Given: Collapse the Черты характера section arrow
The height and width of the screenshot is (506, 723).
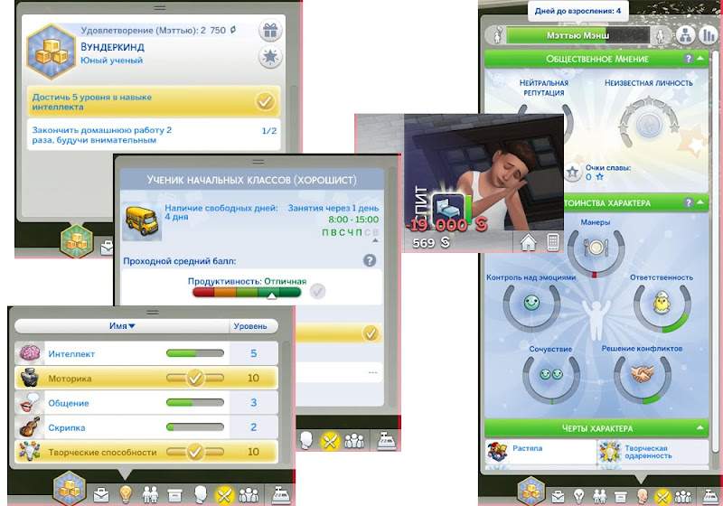Looking at the screenshot, I should coord(700,428).
